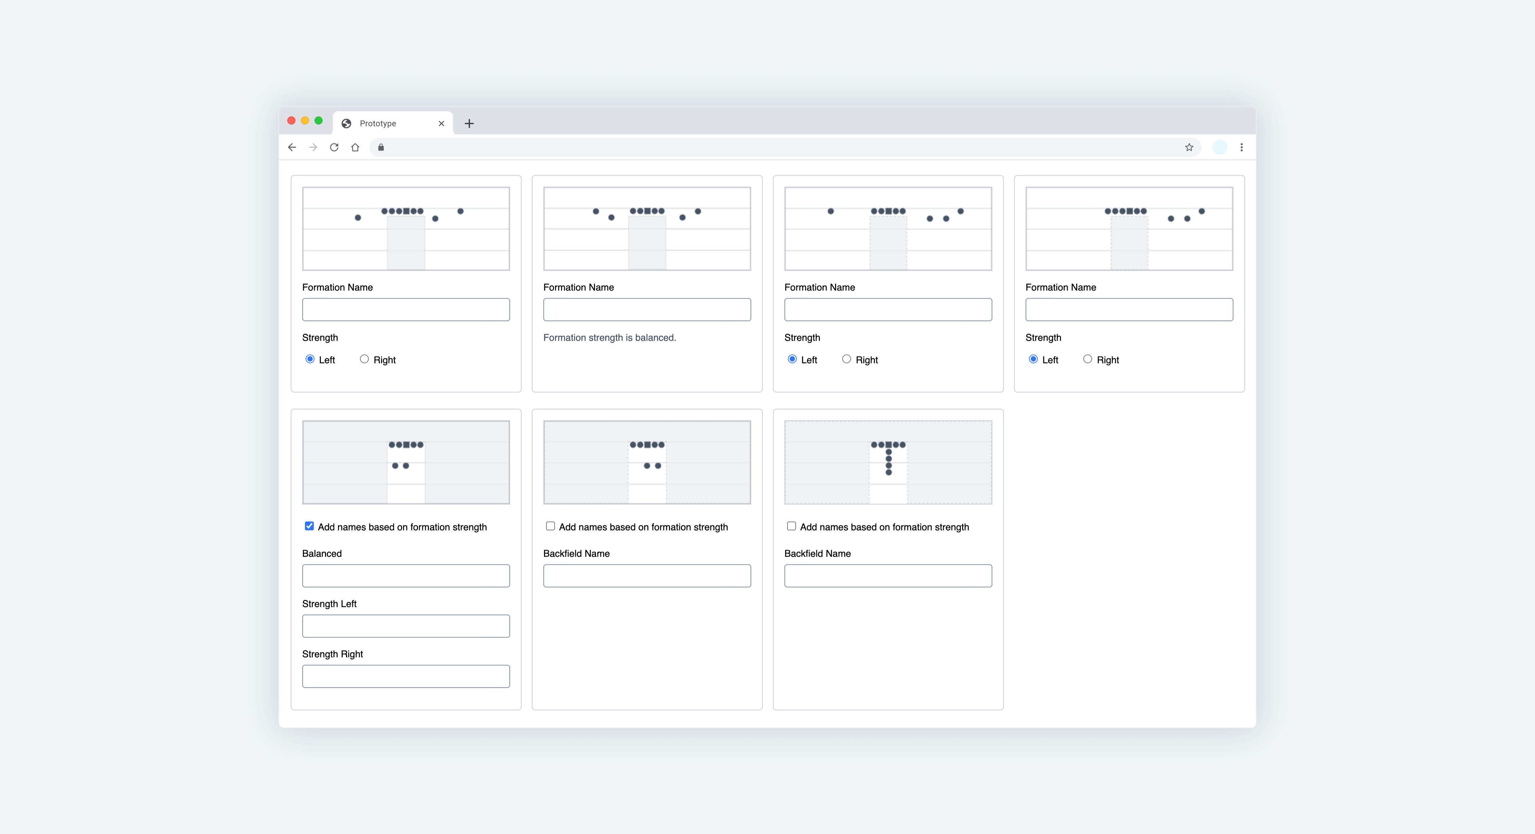
Task: Select Left strength in third formation card
Action: (x=792, y=359)
